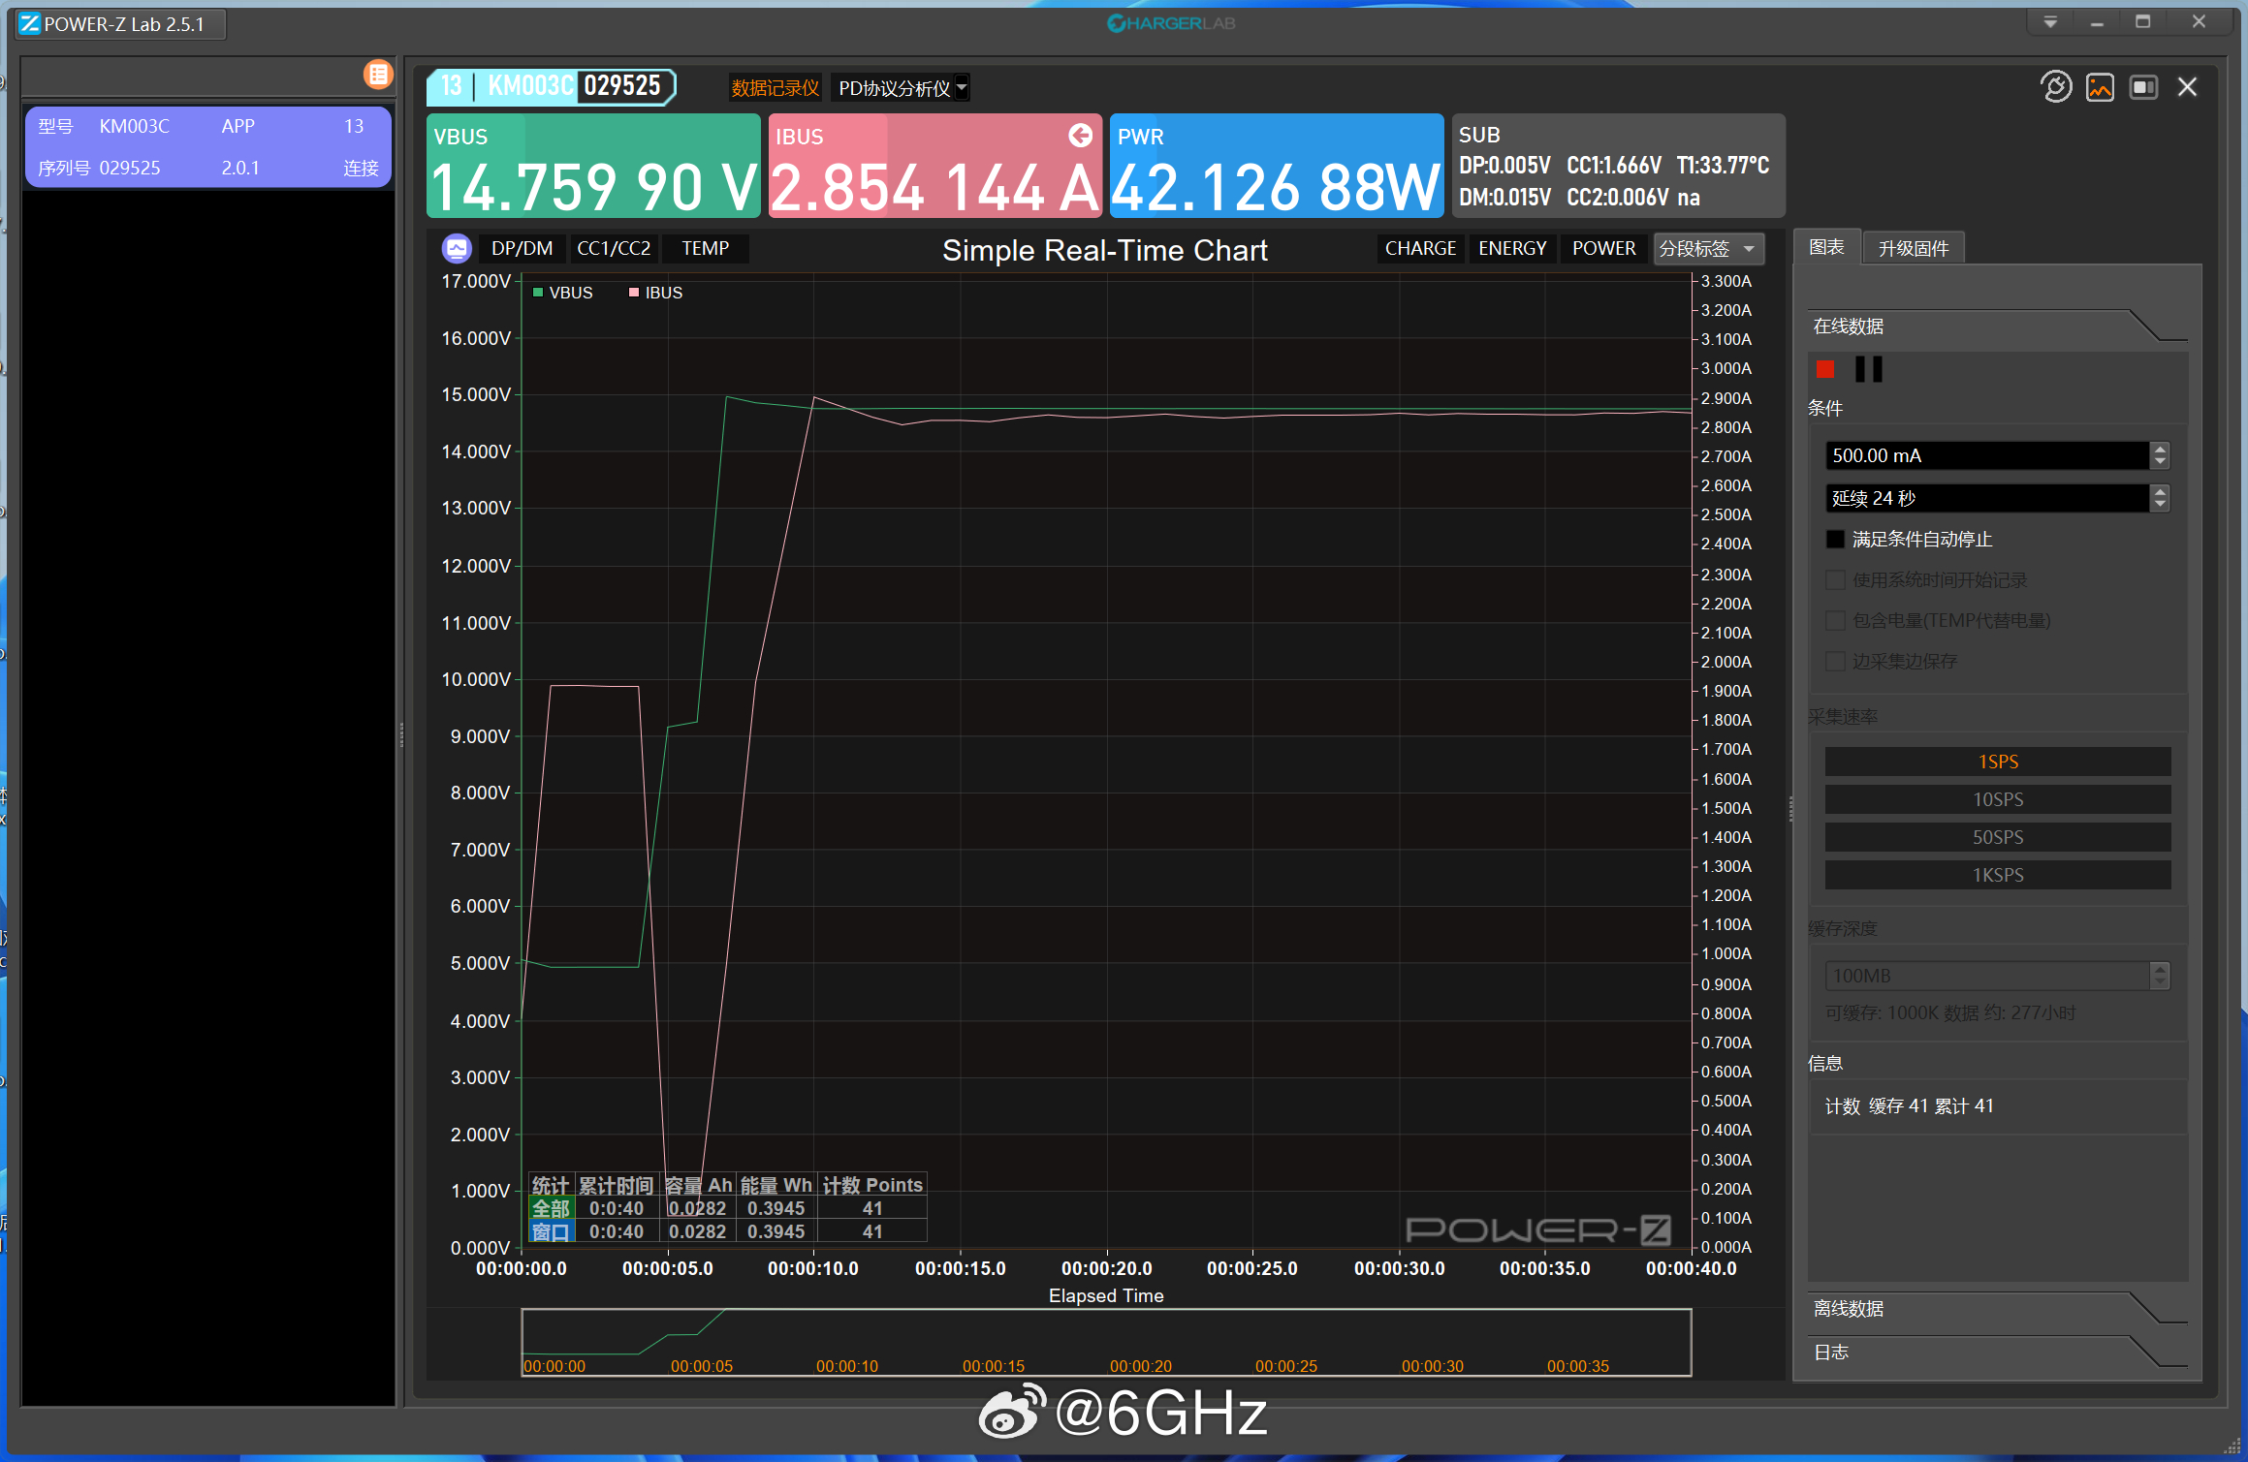Open PD协议分析仪 dropdown arrow
The height and width of the screenshot is (1462, 2248).
[961, 88]
